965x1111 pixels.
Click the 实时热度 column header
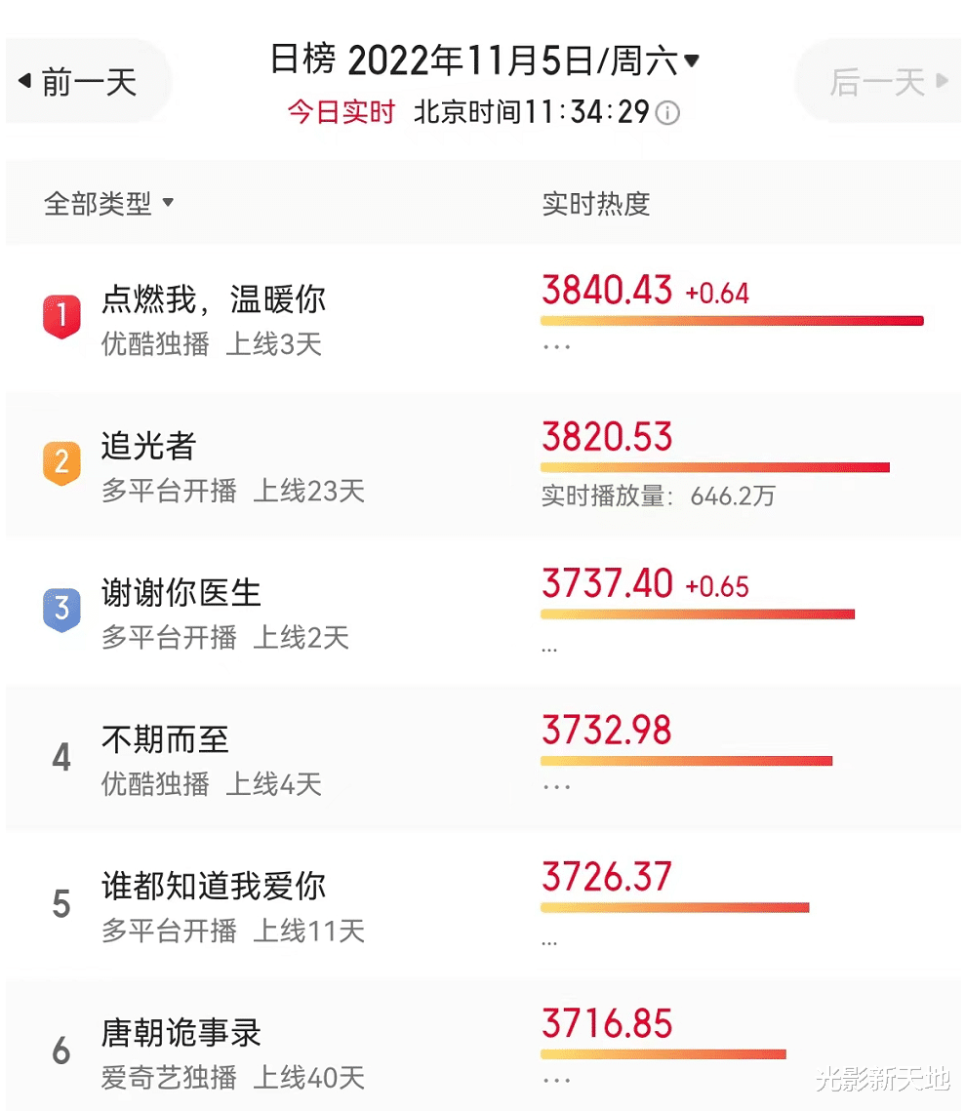pos(596,204)
